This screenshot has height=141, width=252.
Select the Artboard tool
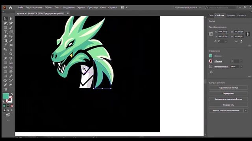[x=11, y=50]
